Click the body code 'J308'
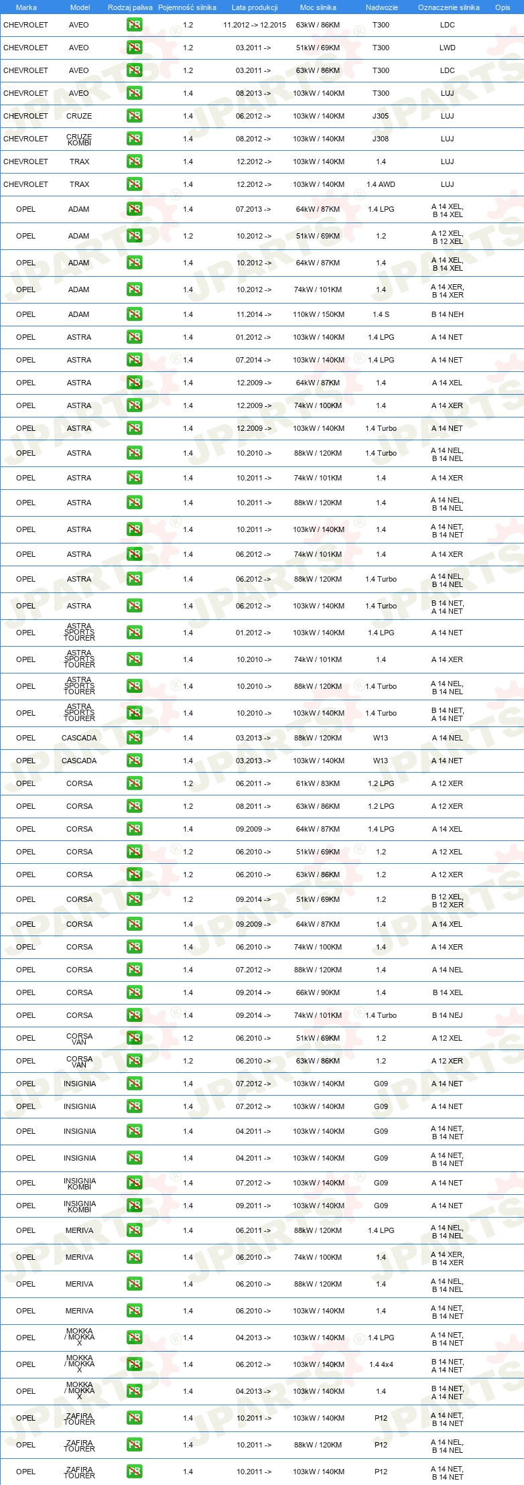Viewport: 524px width, 1485px height. pyautogui.click(x=381, y=139)
